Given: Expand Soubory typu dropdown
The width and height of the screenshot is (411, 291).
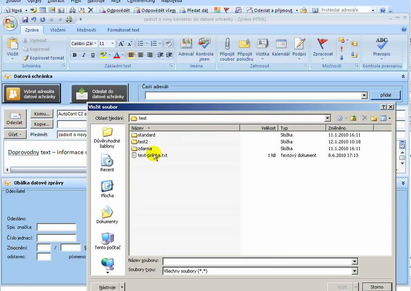Looking at the screenshot, I should pos(354,271).
